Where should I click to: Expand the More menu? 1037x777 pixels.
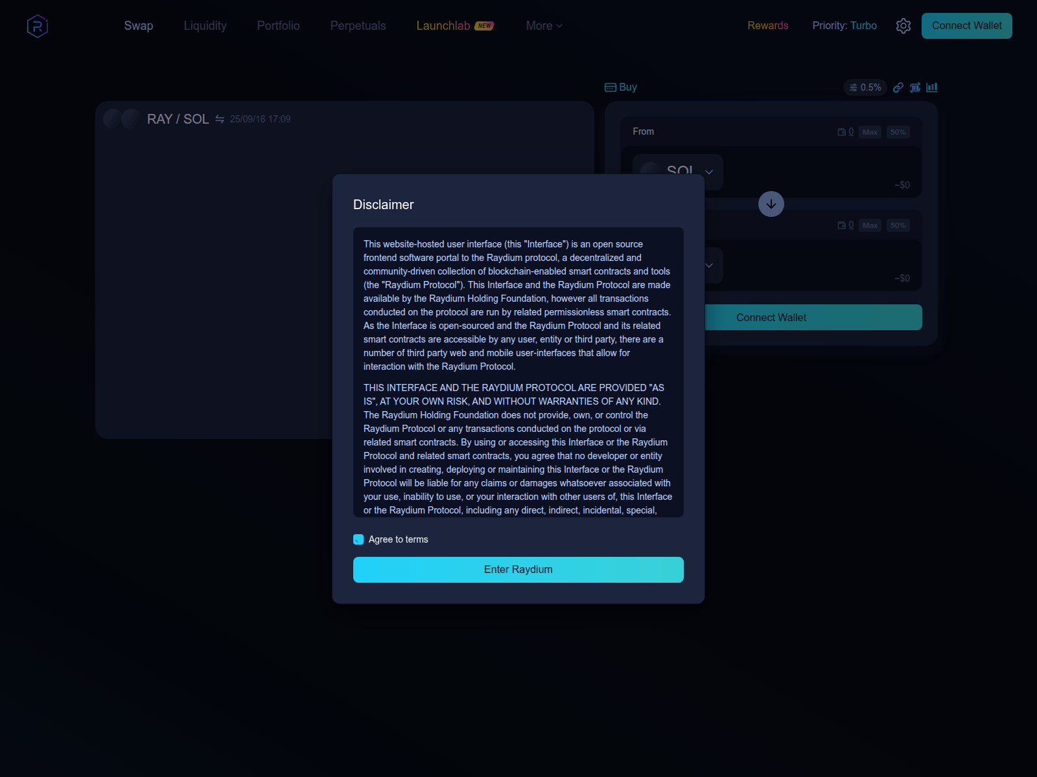(544, 26)
